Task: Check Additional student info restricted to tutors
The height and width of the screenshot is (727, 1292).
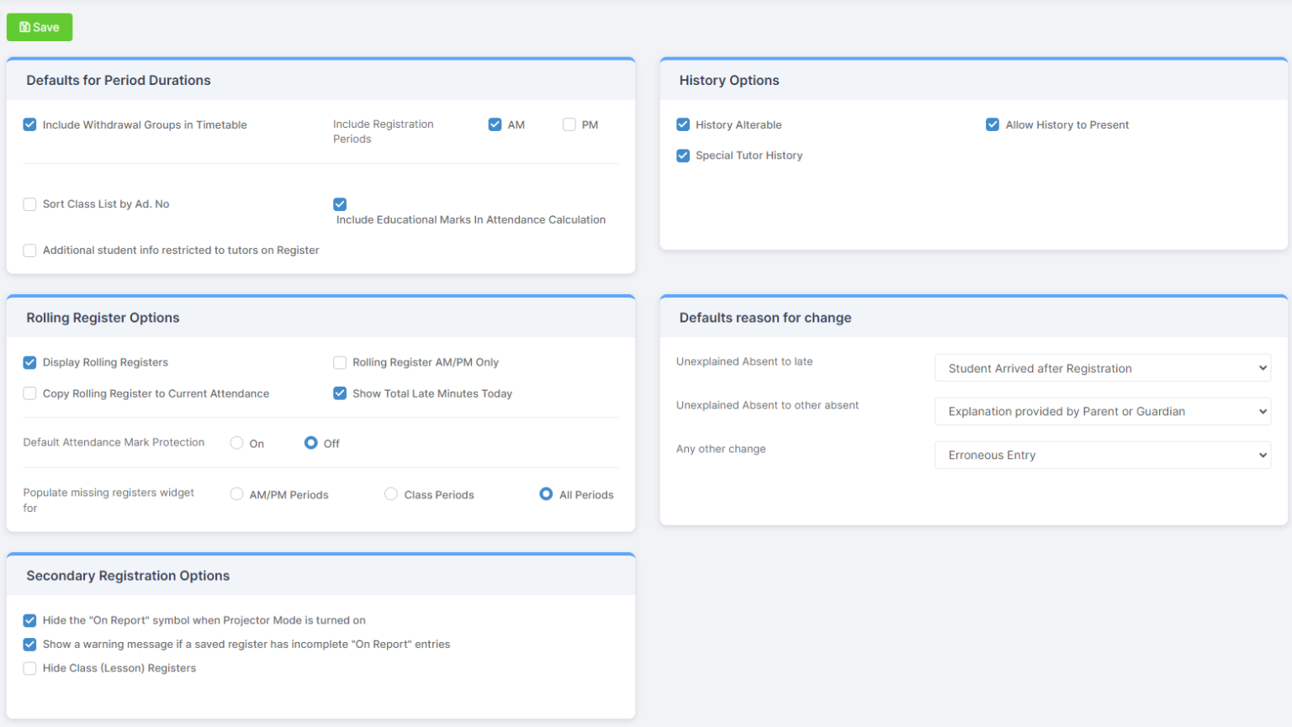Action: coord(29,250)
